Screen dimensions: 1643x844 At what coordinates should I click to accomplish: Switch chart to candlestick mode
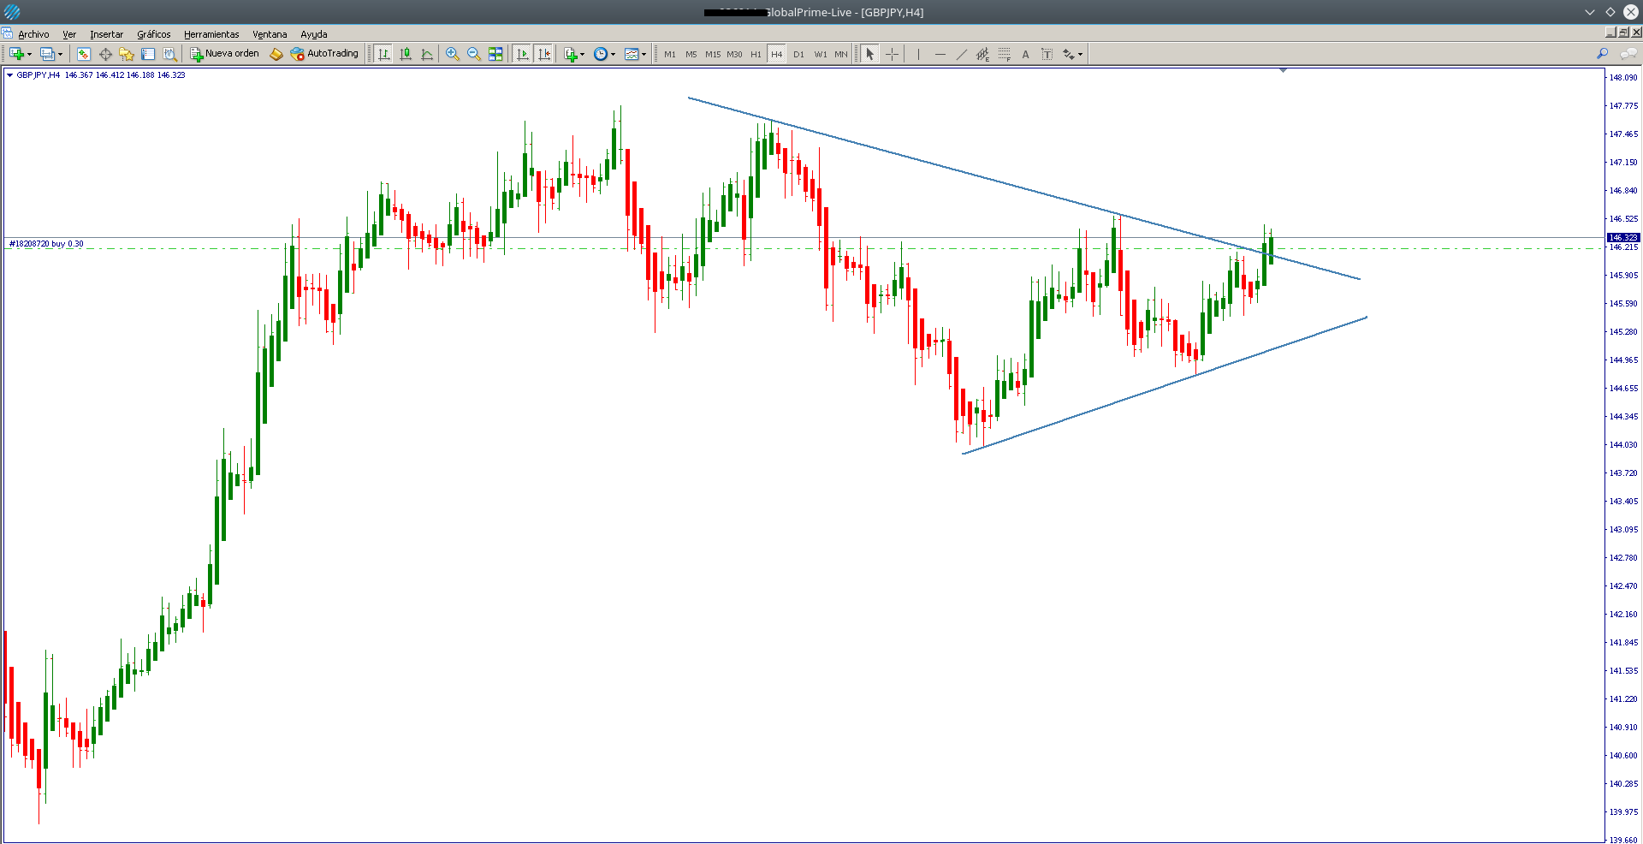pos(406,54)
